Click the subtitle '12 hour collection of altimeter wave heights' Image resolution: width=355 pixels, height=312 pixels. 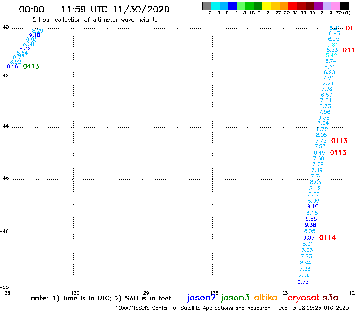[x=93, y=20]
